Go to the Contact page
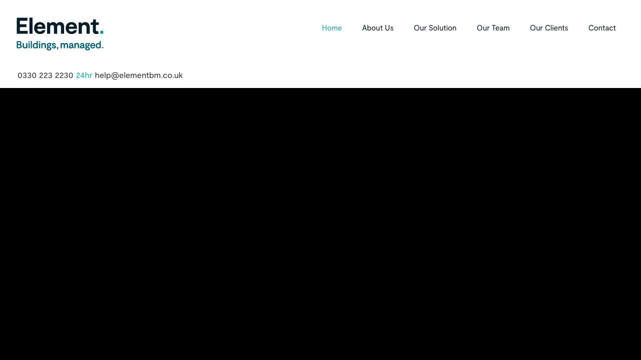Image resolution: width=641 pixels, height=360 pixels. point(602,28)
